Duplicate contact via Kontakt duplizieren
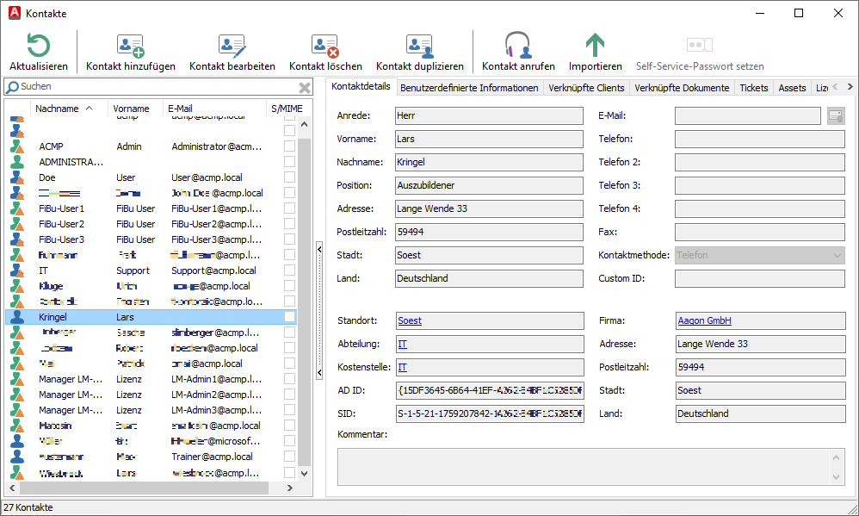859x516 pixels. (419, 46)
